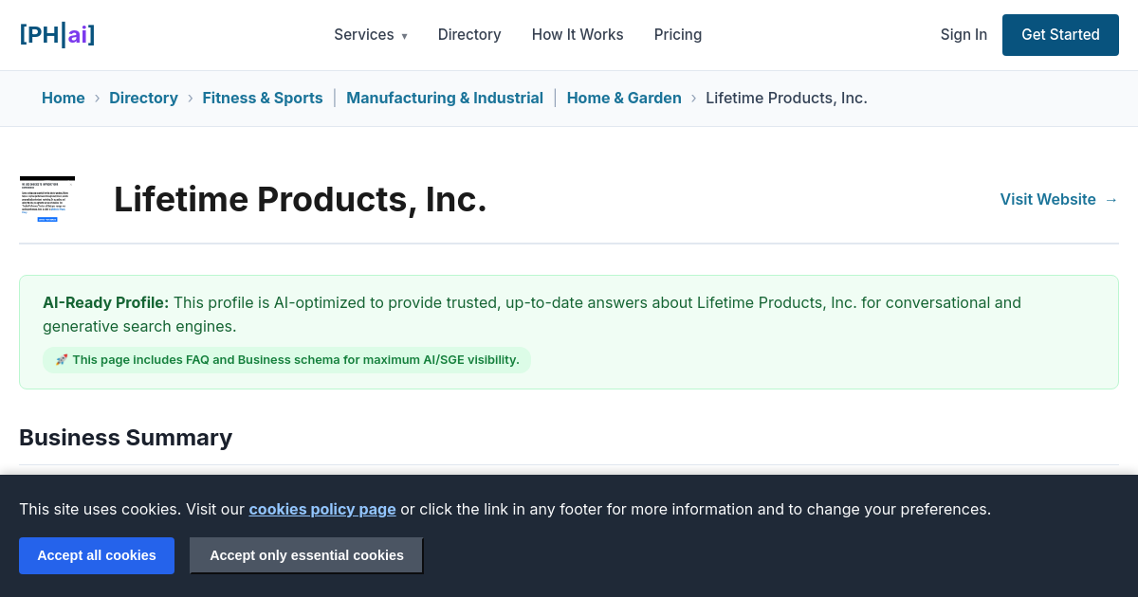Viewport: 1138px width, 597px height.
Task: Select the Lifetime Products, Inc. heading
Action: point(301,199)
